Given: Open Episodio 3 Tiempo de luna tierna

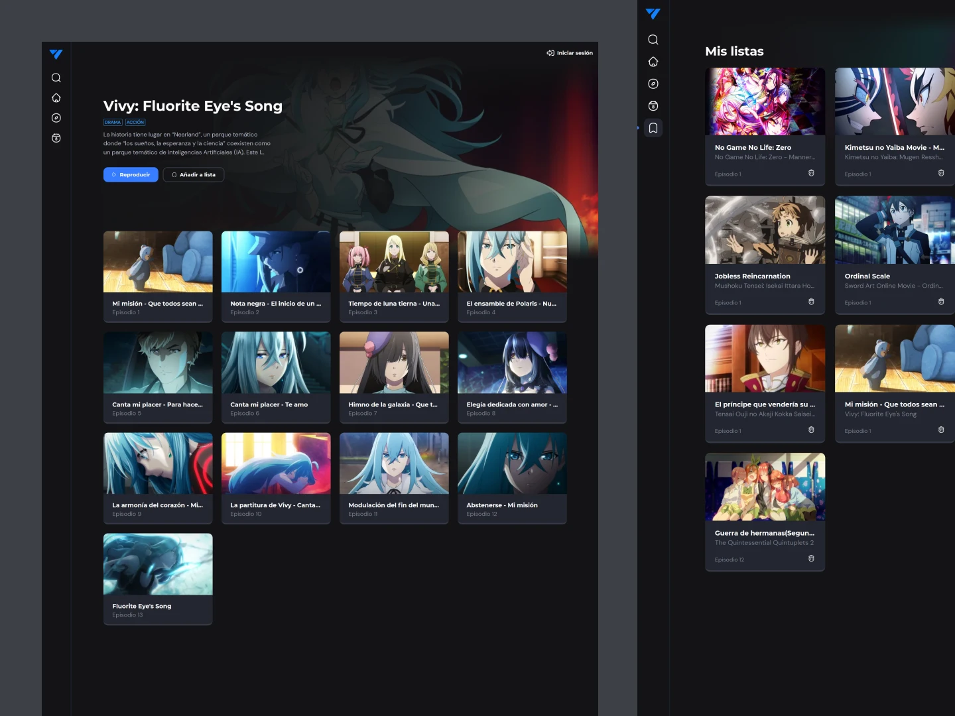Looking at the screenshot, I should pyautogui.click(x=394, y=262).
